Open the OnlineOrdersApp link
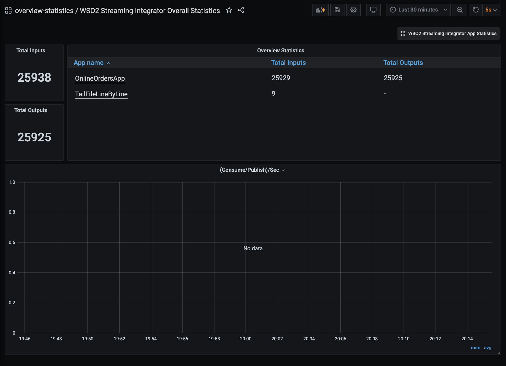The height and width of the screenshot is (366, 506). click(100, 78)
